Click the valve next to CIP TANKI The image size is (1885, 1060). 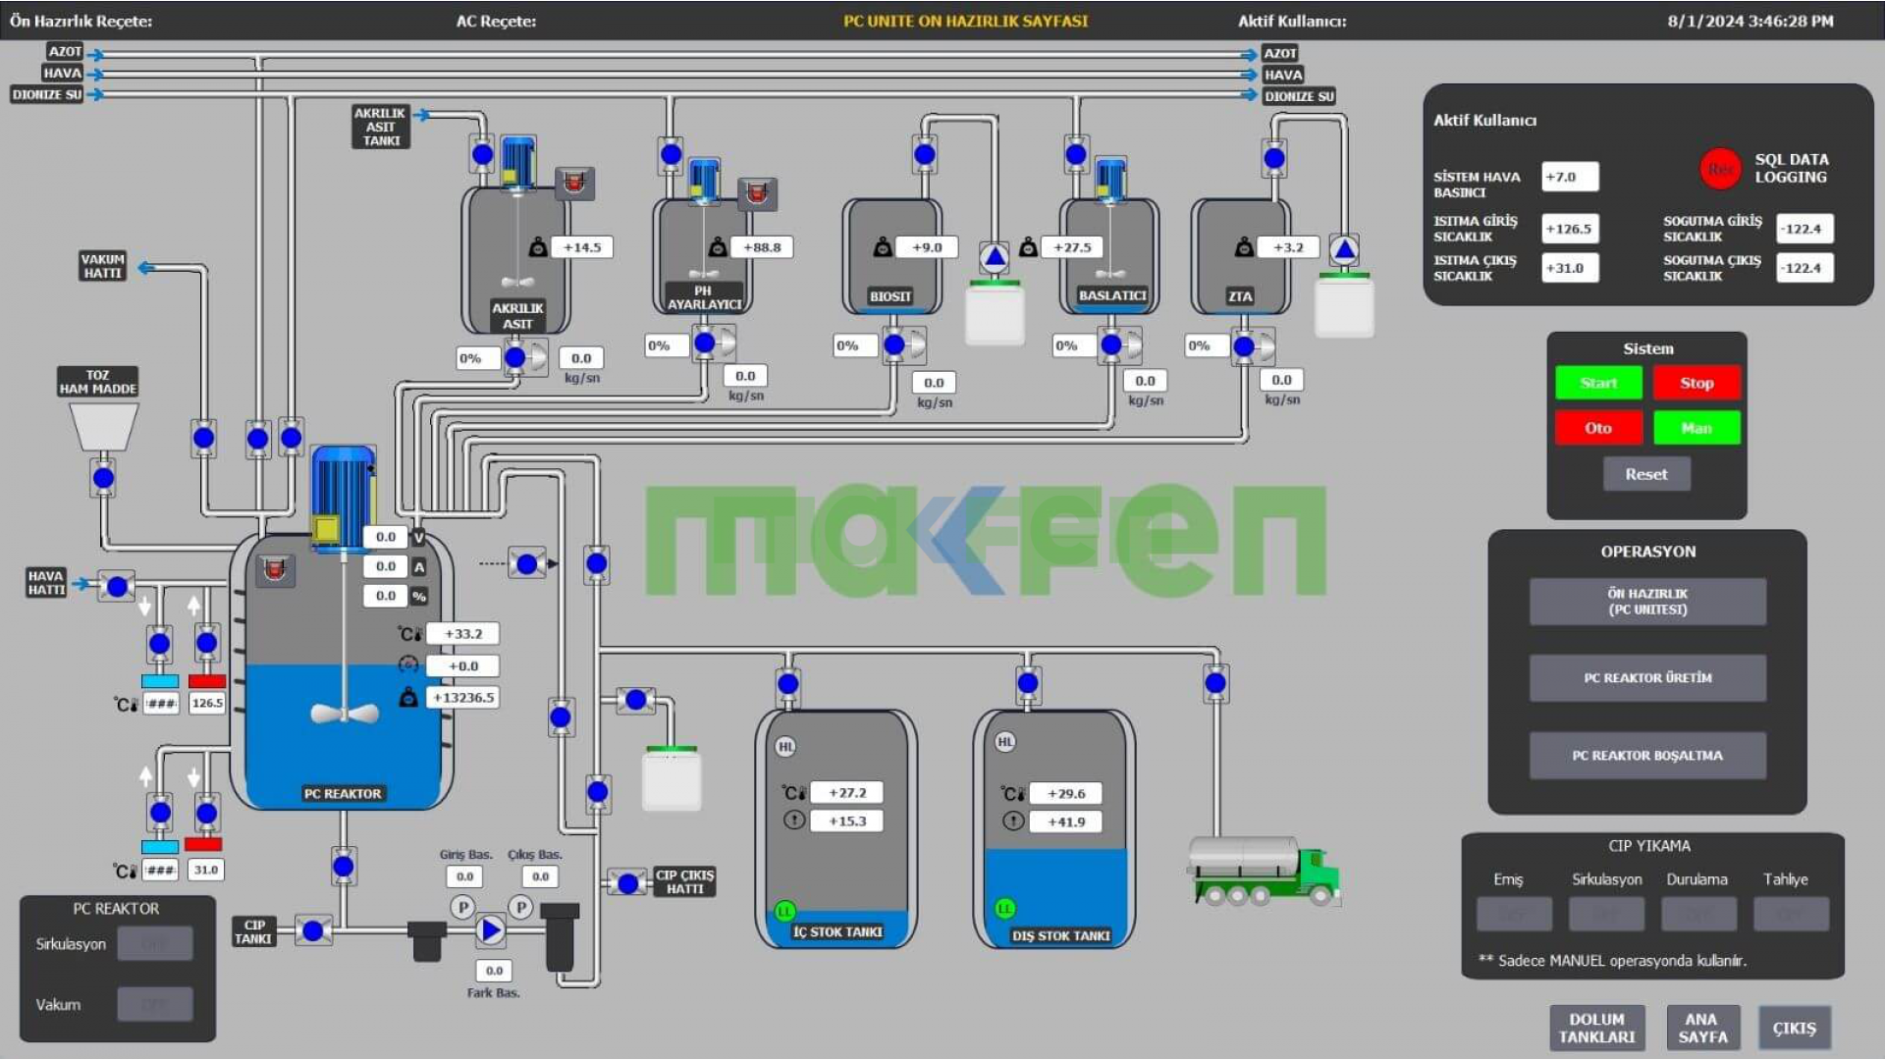tap(312, 930)
